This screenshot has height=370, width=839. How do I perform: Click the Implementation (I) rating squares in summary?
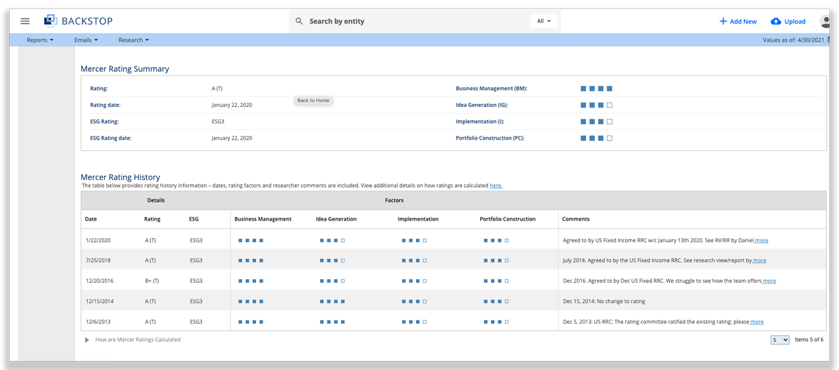coord(596,121)
